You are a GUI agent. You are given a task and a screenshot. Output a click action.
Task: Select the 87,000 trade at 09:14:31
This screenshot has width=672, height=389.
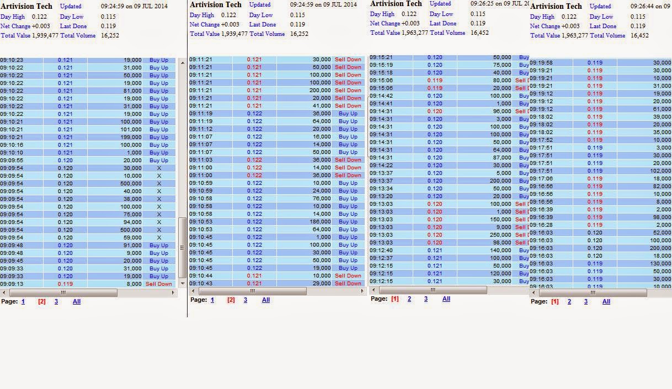pyautogui.click(x=449, y=158)
